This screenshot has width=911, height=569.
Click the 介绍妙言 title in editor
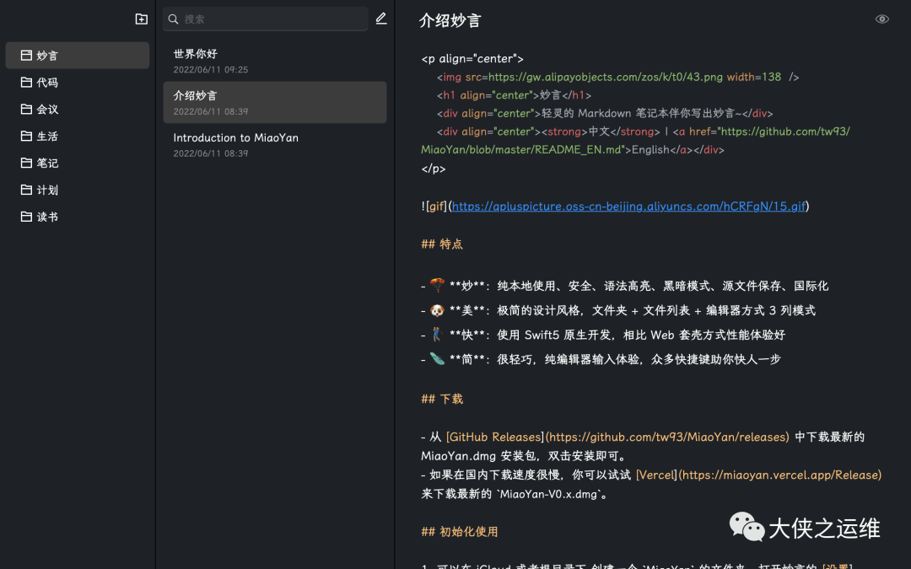point(450,21)
